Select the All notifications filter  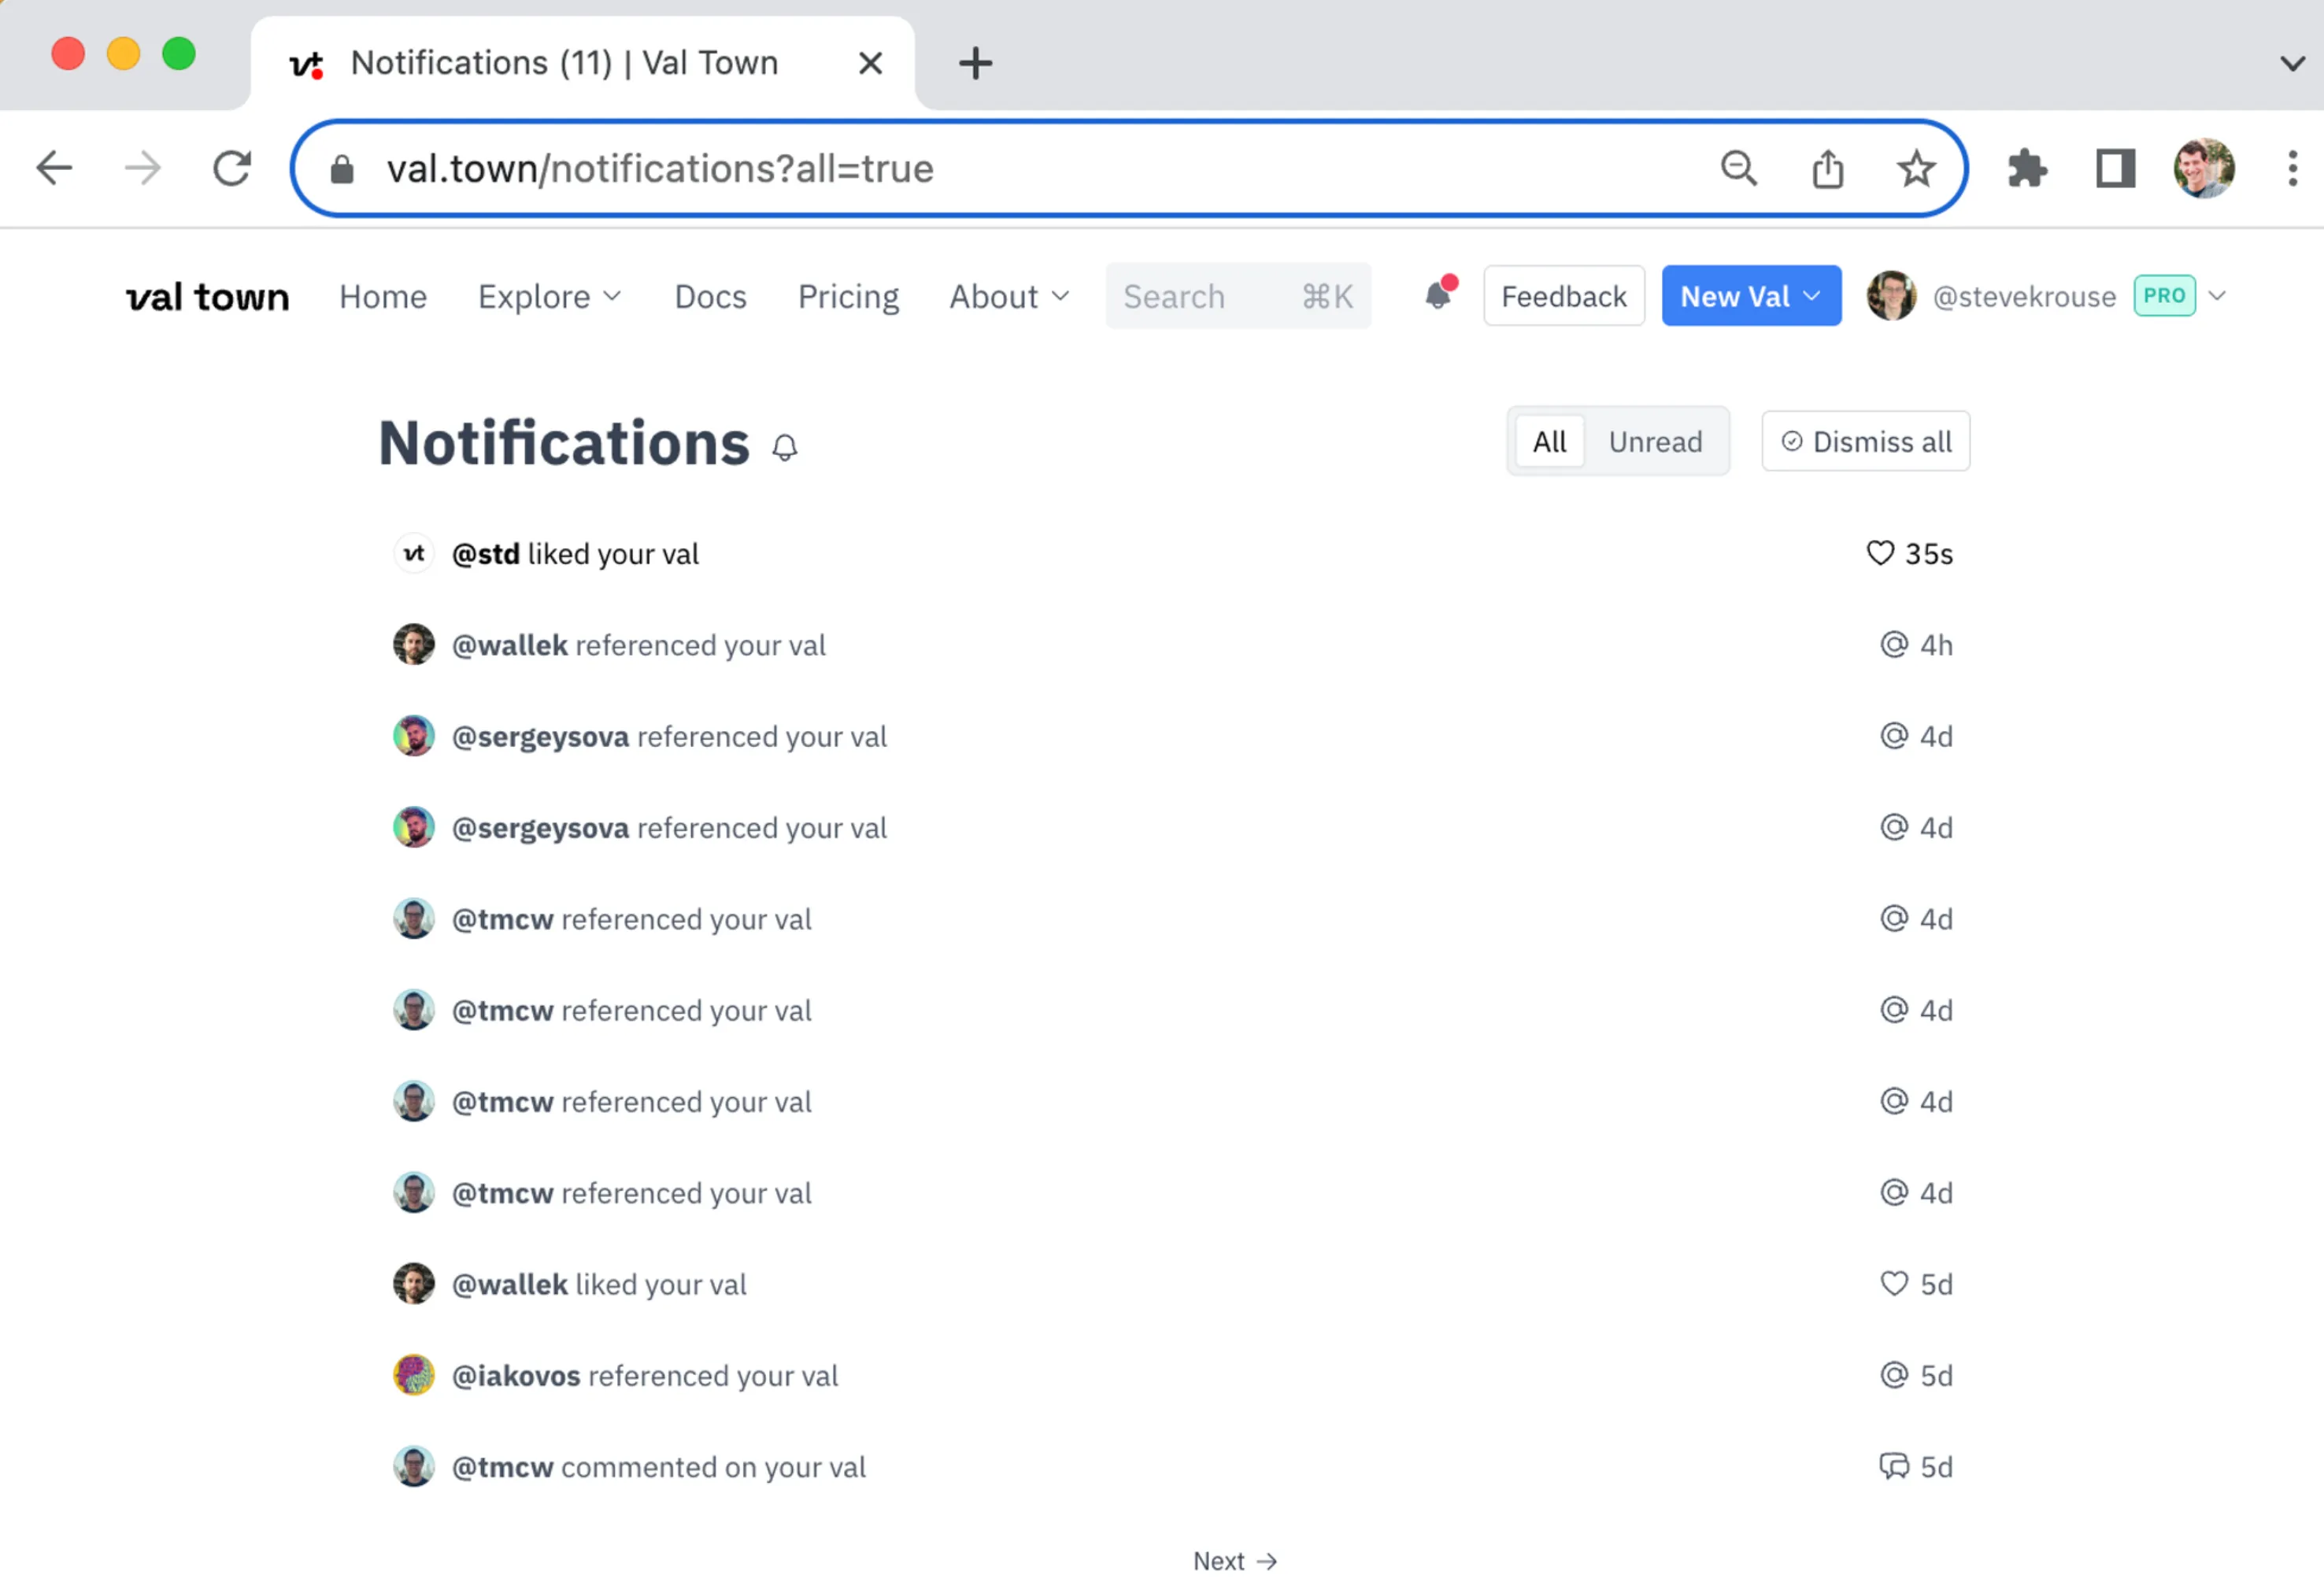(1549, 442)
